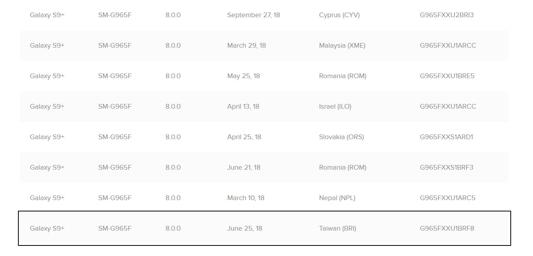Click the June 21, 18 date
The height and width of the screenshot is (256, 533).
coord(243,168)
